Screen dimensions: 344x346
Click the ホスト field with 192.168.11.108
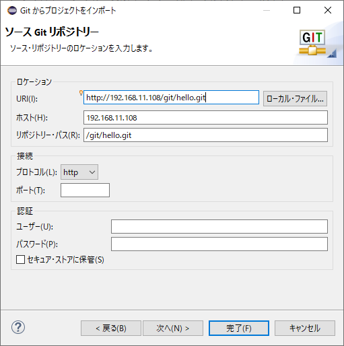pyautogui.click(x=205, y=117)
